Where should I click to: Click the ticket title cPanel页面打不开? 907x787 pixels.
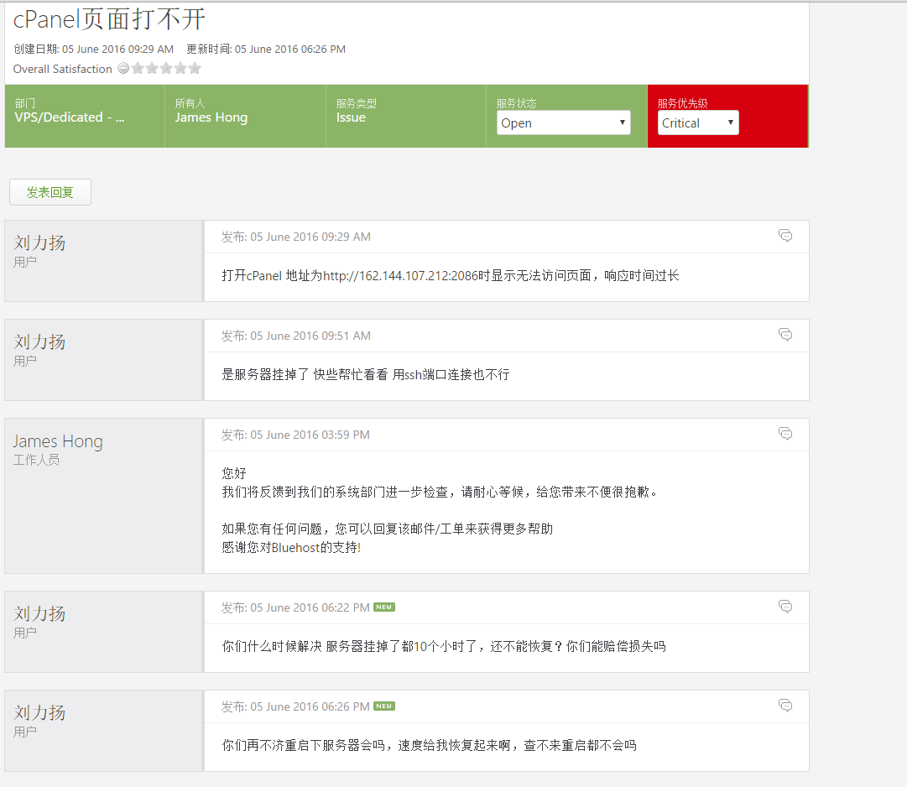[109, 19]
